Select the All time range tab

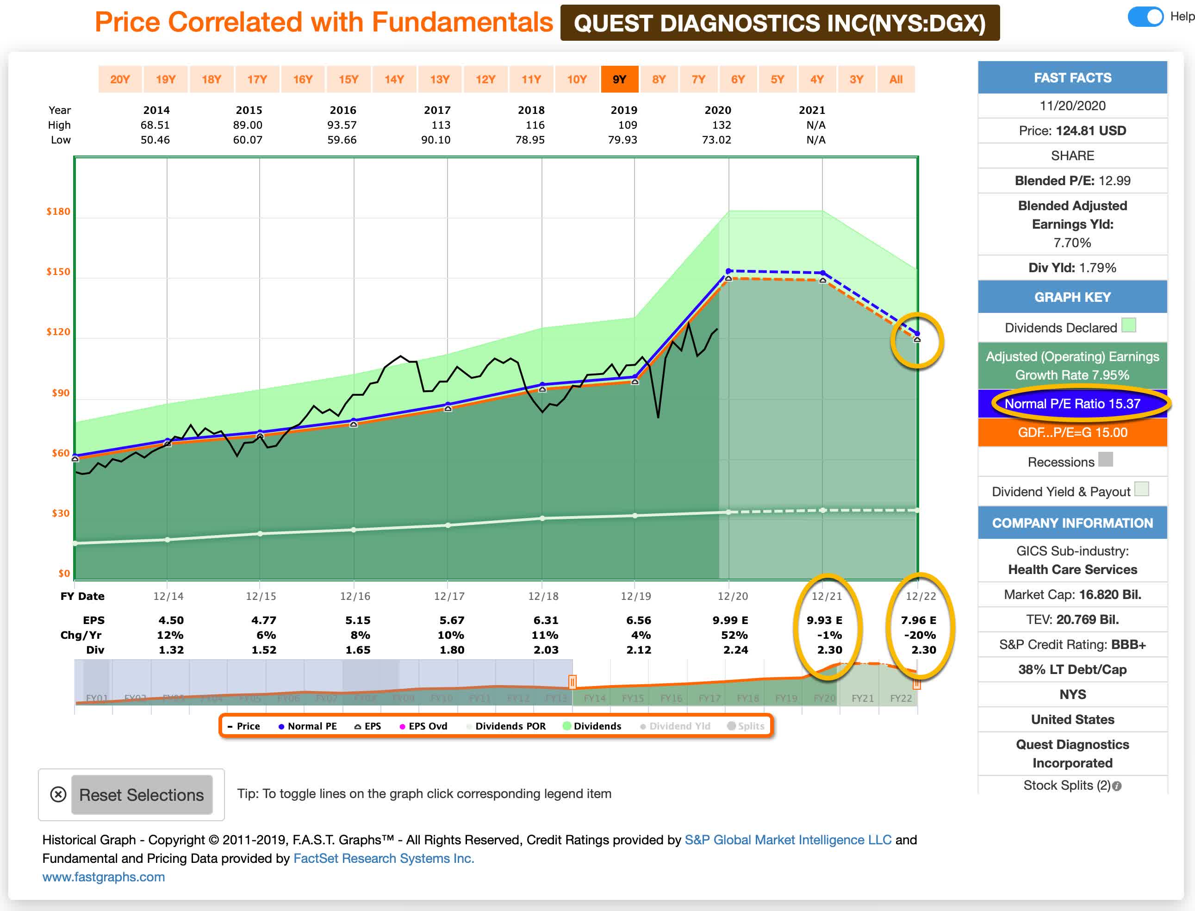896,80
